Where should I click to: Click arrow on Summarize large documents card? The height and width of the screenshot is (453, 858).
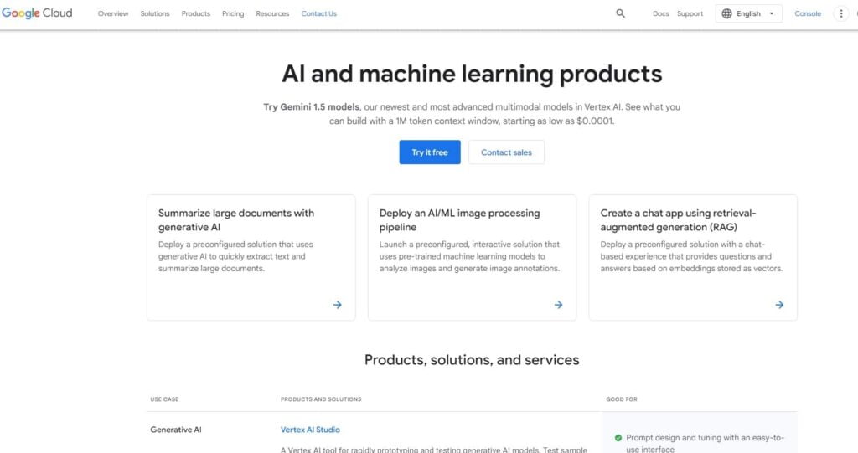(338, 305)
